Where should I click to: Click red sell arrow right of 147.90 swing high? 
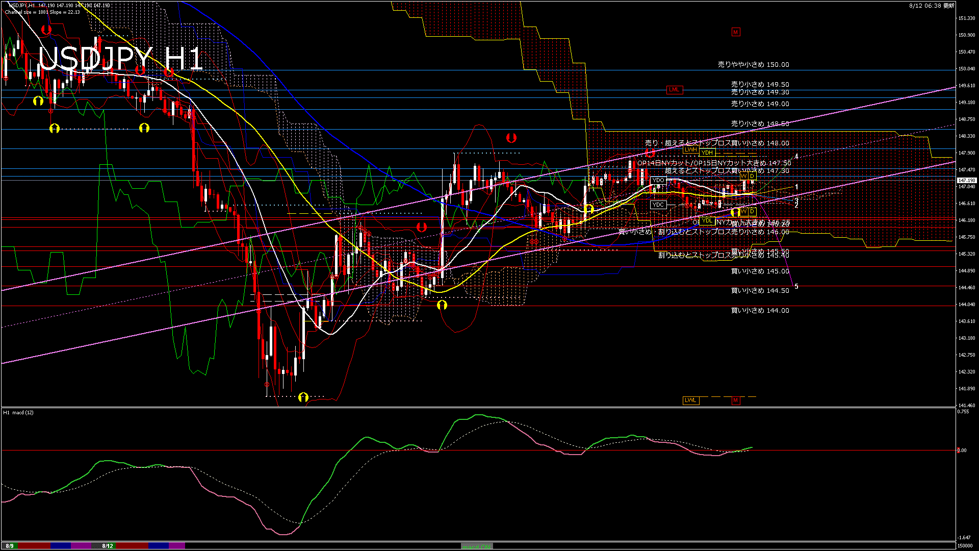coord(511,138)
